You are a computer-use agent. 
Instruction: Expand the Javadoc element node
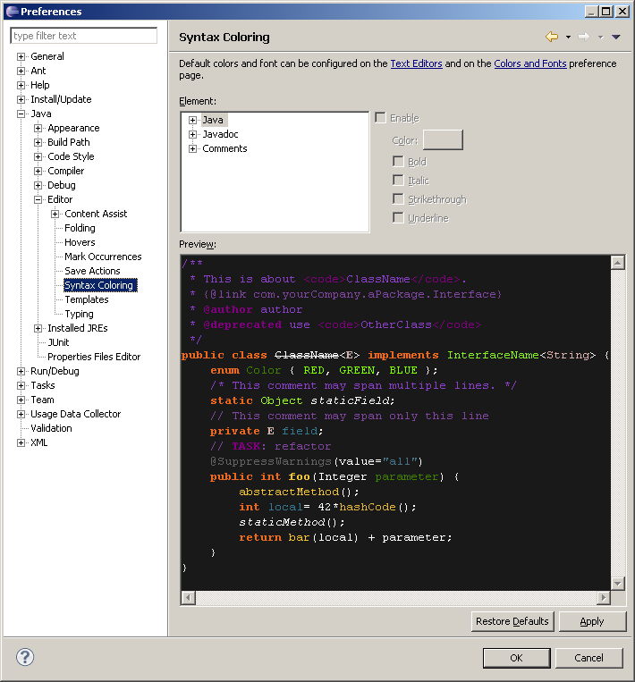pyautogui.click(x=193, y=134)
